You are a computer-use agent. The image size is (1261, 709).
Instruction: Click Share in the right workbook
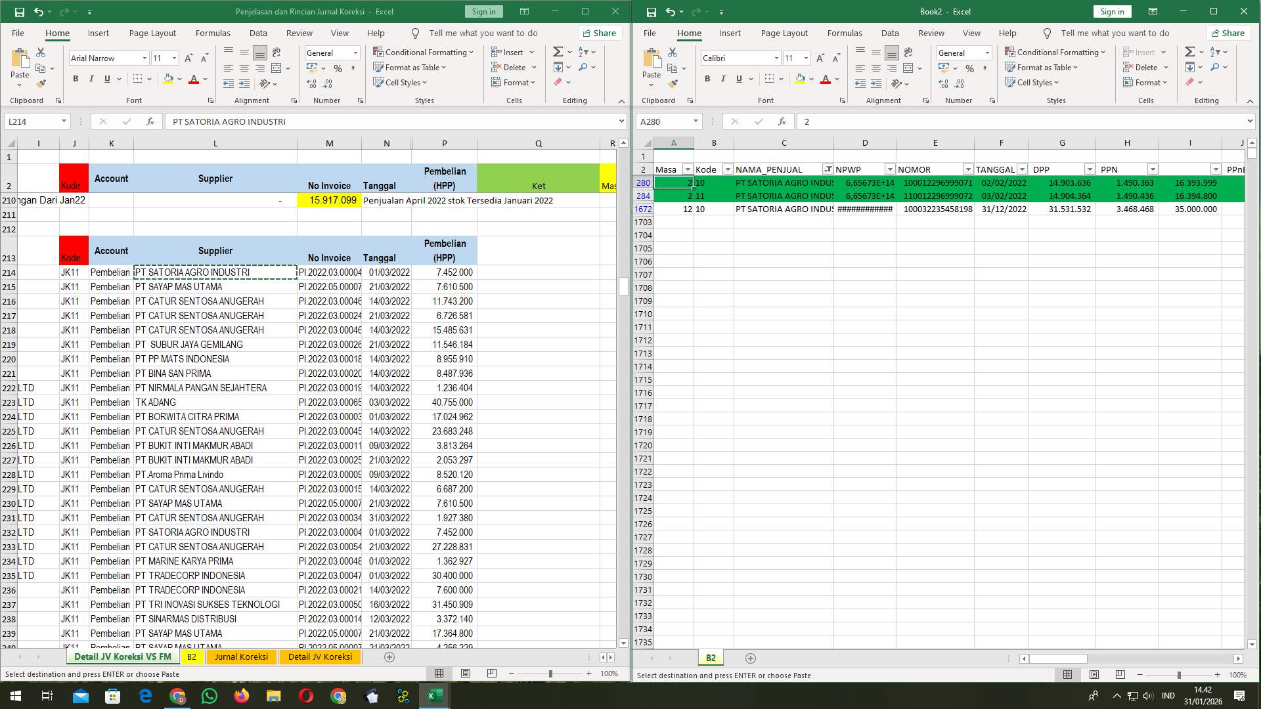click(x=1228, y=33)
